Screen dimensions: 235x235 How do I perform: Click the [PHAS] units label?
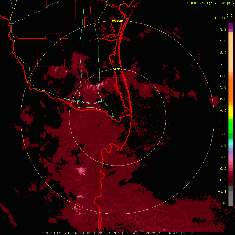pyautogui.click(x=221, y=18)
